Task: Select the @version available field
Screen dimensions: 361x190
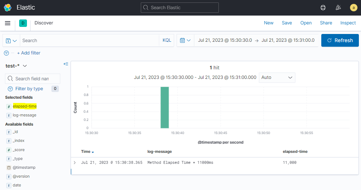Action: 21,176
